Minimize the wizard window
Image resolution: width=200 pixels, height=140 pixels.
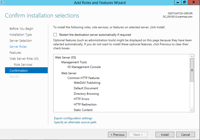pyautogui.click(x=178, y=2)
